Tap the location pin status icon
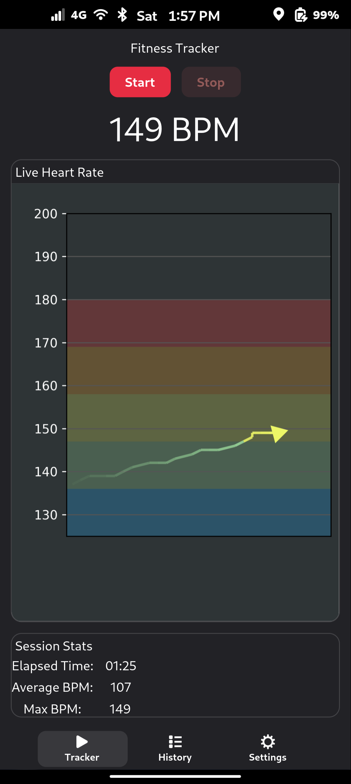This screenshot has height=784, width=351. pos(279,15)
